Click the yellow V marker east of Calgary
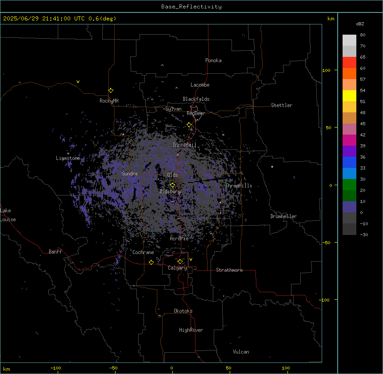This screenshot has width=383, height=374. click(x=191, y=259)
